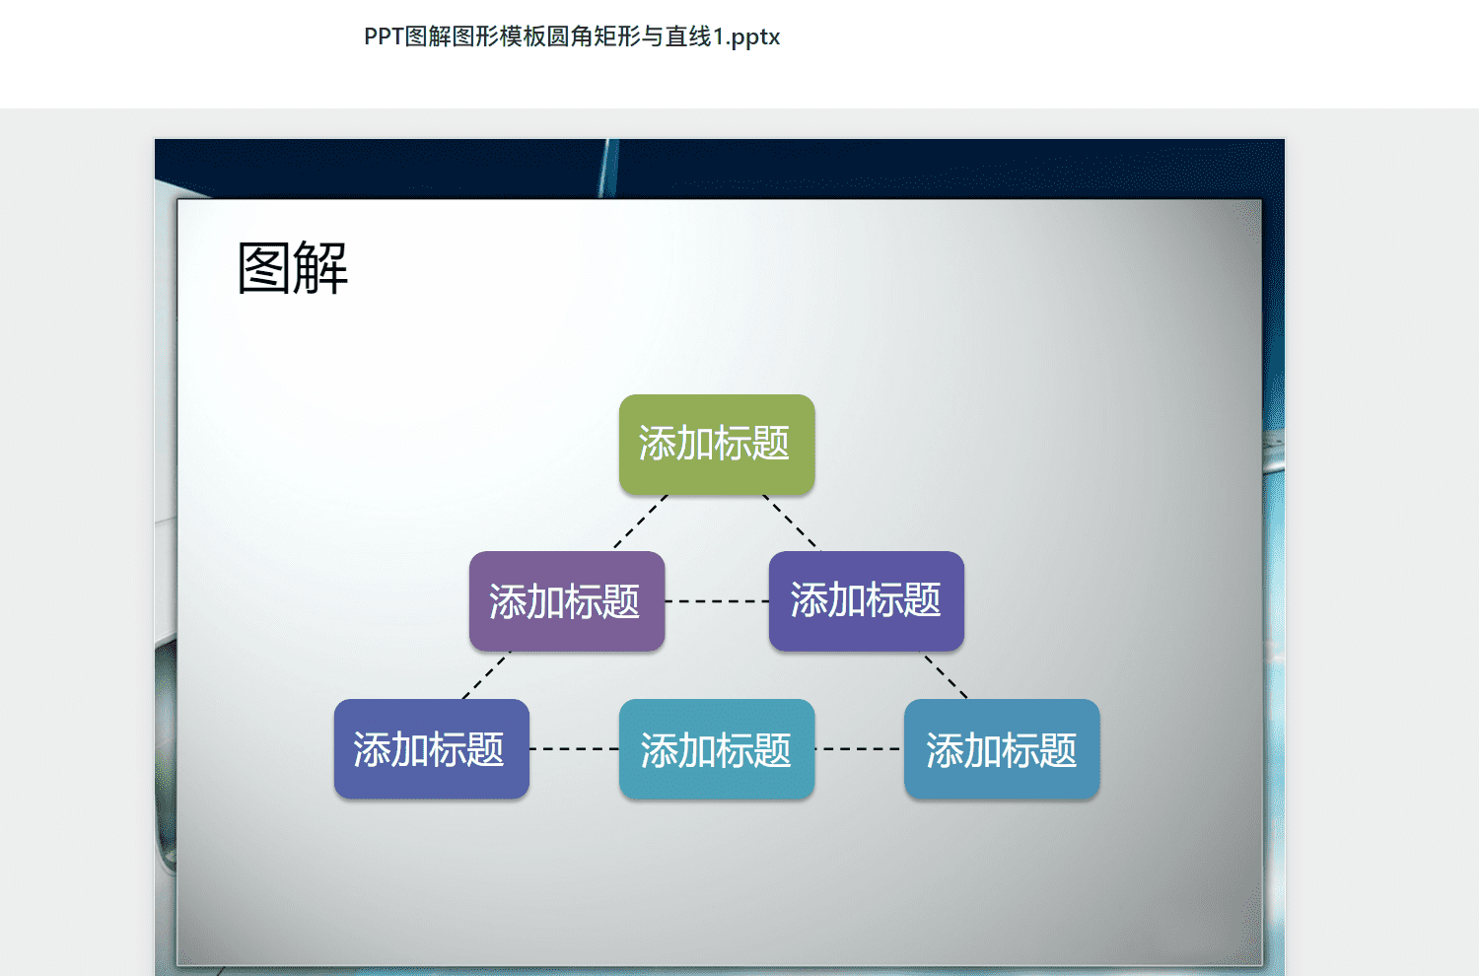Select the dark purple 添加标题 box in the middle row
Image resolution: width=1479 pixels, height=976 pixels.
pyautogui.click(x=867, y=601)
